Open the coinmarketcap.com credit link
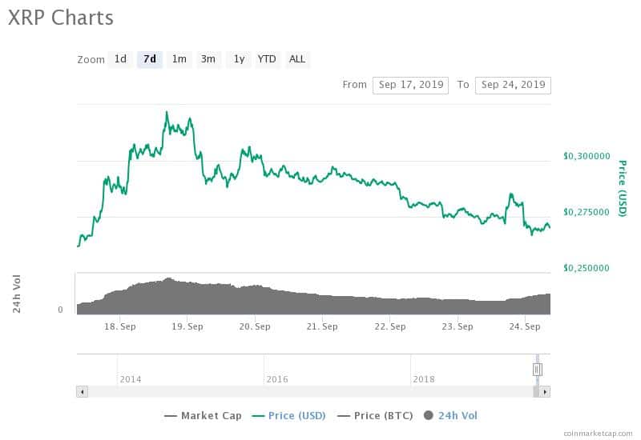The image size is (641, 440). coord(598,434)
